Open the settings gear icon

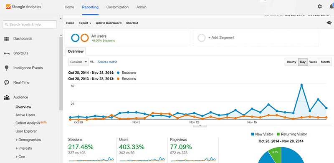point(319,7)
